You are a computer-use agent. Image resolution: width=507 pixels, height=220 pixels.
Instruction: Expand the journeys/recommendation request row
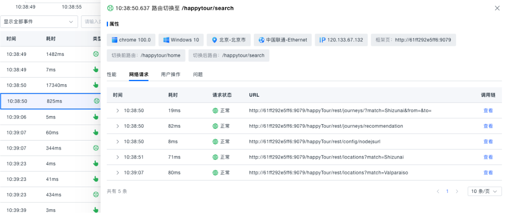coord(117,126)
